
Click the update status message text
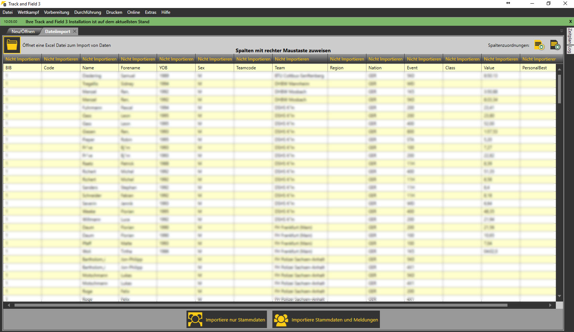[x=87, y=22]
